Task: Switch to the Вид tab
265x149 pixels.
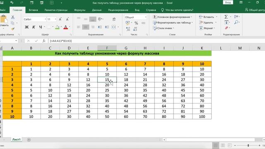Action: (x=137, y=10)
